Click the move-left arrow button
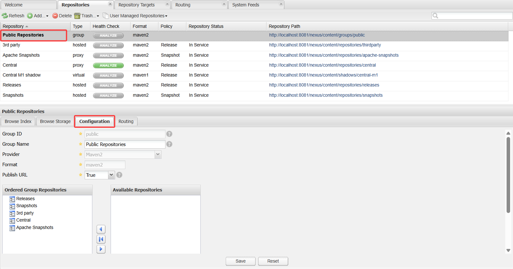513x269 pixels. [101, 229]
